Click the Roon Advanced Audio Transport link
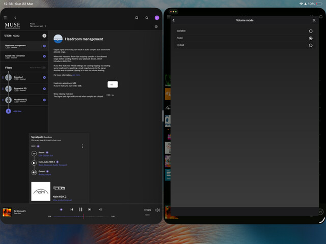The height and width of the screenshot is (244, 326). coord(52,165)
